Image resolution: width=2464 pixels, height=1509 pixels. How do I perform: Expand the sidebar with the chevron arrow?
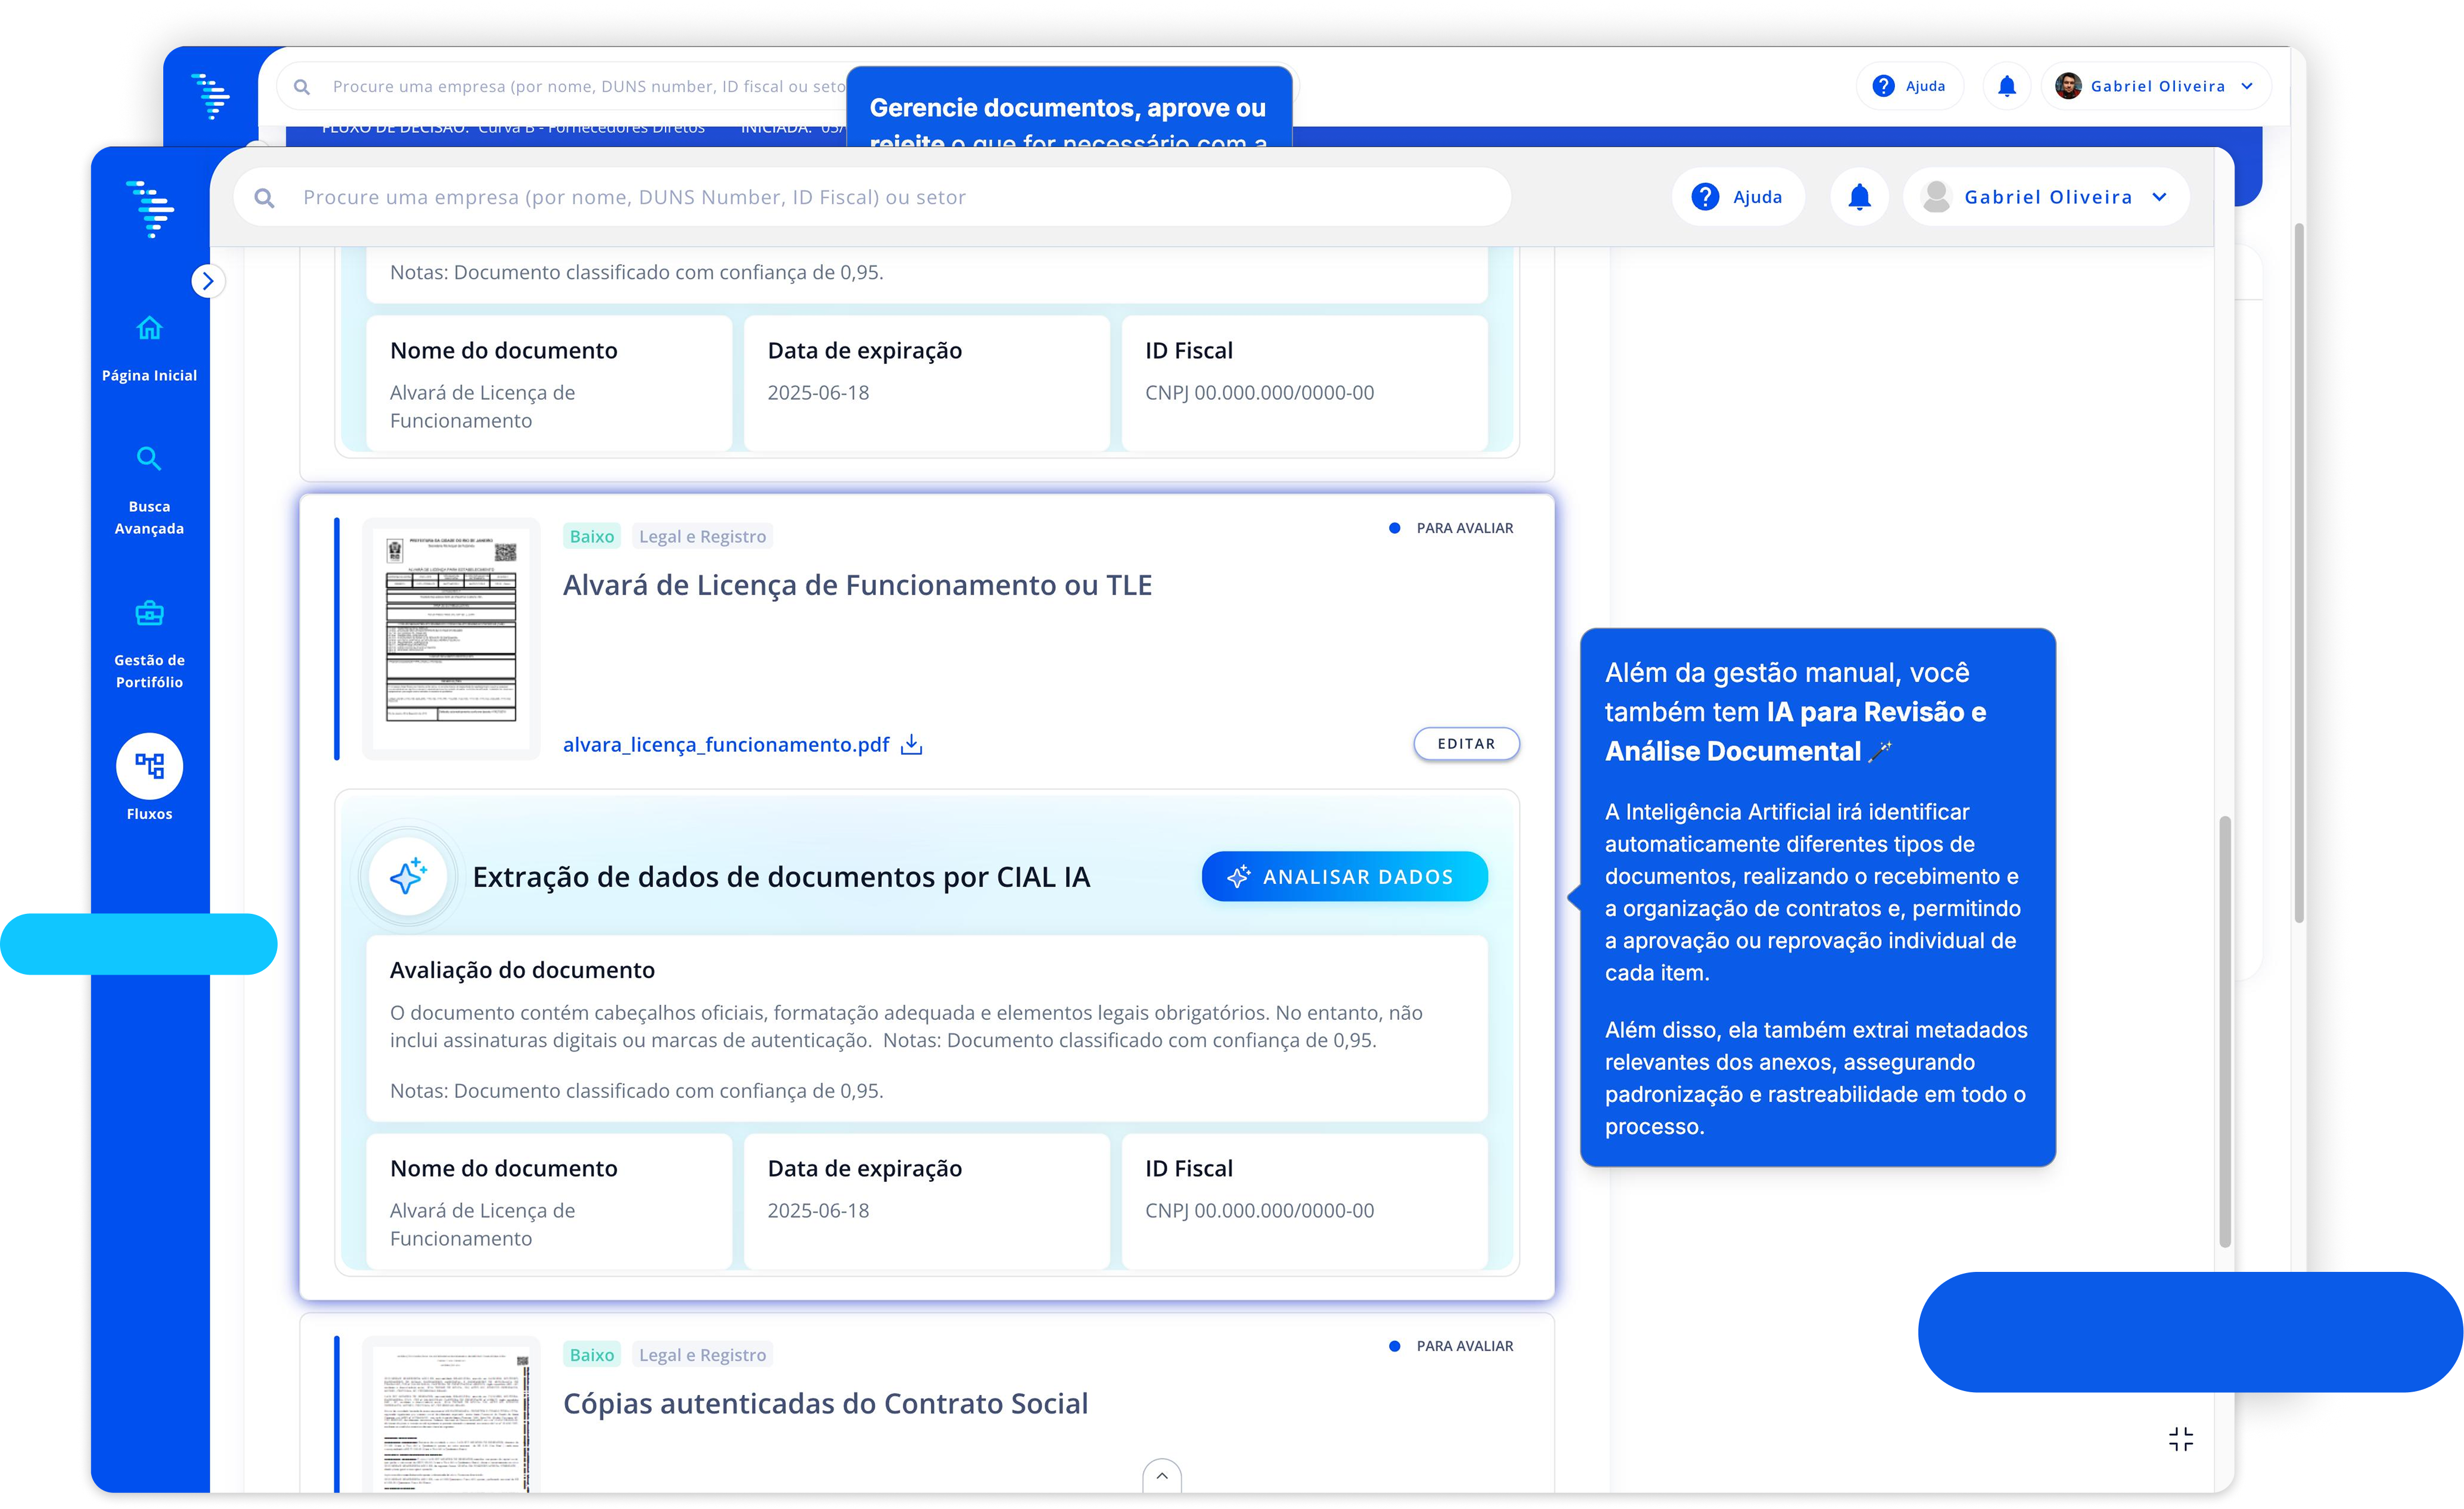coord(207,281)
